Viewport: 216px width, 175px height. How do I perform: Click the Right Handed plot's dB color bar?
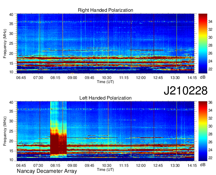(x=203, y=43)
